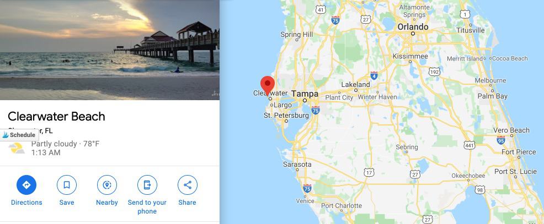
Task: Open the Clearwater Beach pier photo
Action: (x=110, y=50)
